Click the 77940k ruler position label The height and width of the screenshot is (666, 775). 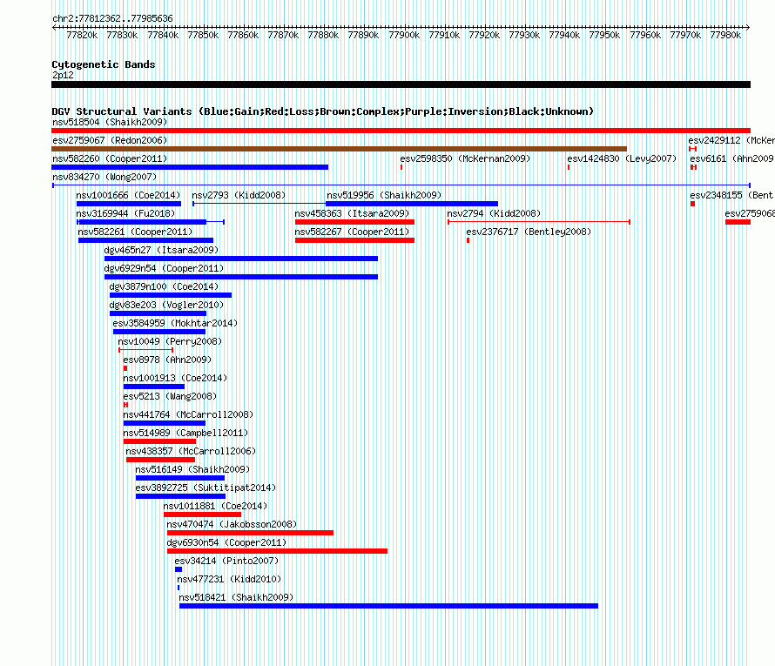(564, 35)
